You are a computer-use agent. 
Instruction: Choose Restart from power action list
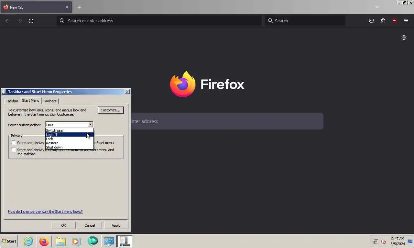69,143
